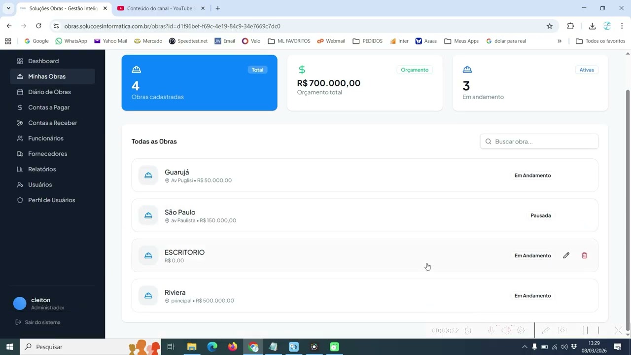The image size is (631, 355).
Task: Open the WhatsApp bookmark
Action: pos(71,41)
